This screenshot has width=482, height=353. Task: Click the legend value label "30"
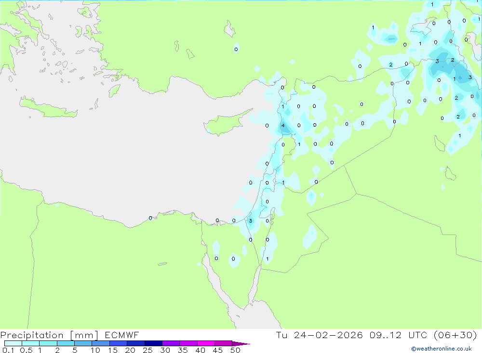165,350
